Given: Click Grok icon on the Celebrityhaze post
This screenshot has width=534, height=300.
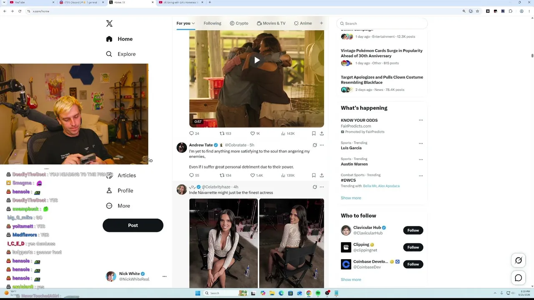Looking at the screenshot, I should coord(315,187).
